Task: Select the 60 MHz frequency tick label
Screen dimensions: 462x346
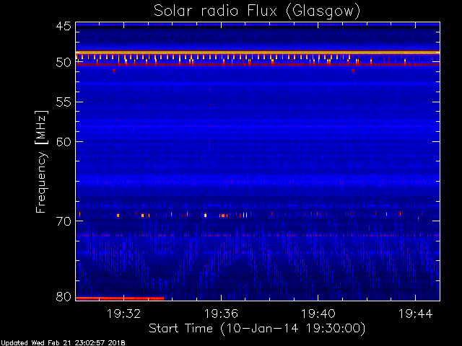Action: pos(64,142)
